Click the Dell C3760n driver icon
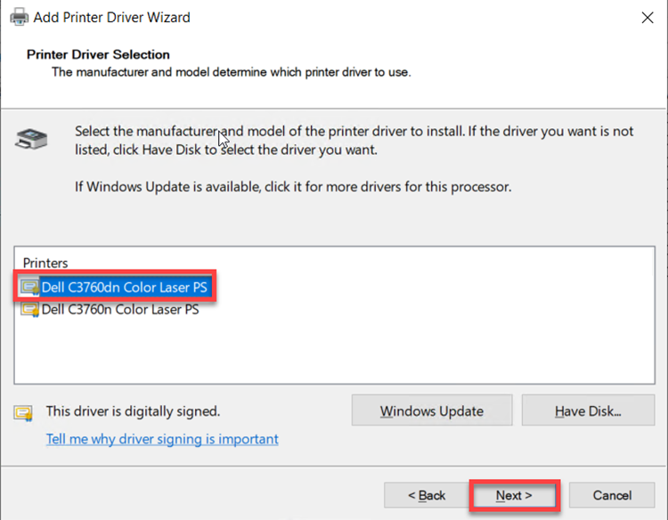Screen dimensions: 668x520 pyautogui.click(x=30, y=310)
